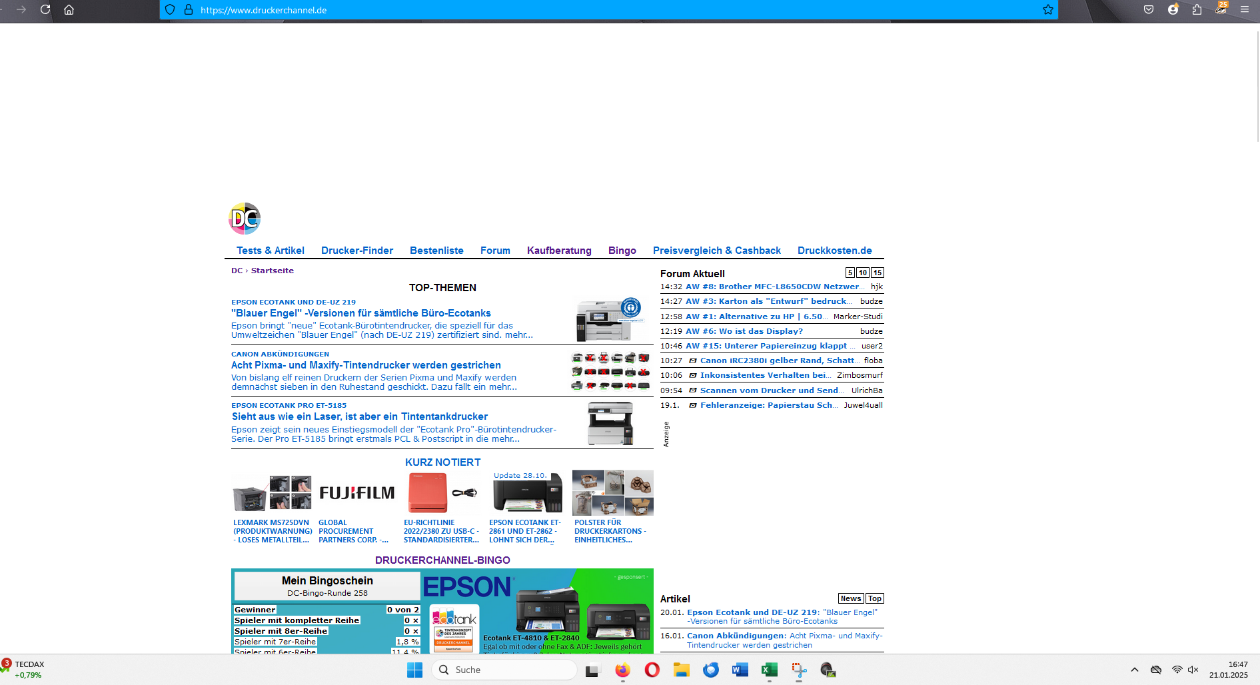Switch Artikel list to Top
The height and width of the screenshot is (685, 1260).
875,598
